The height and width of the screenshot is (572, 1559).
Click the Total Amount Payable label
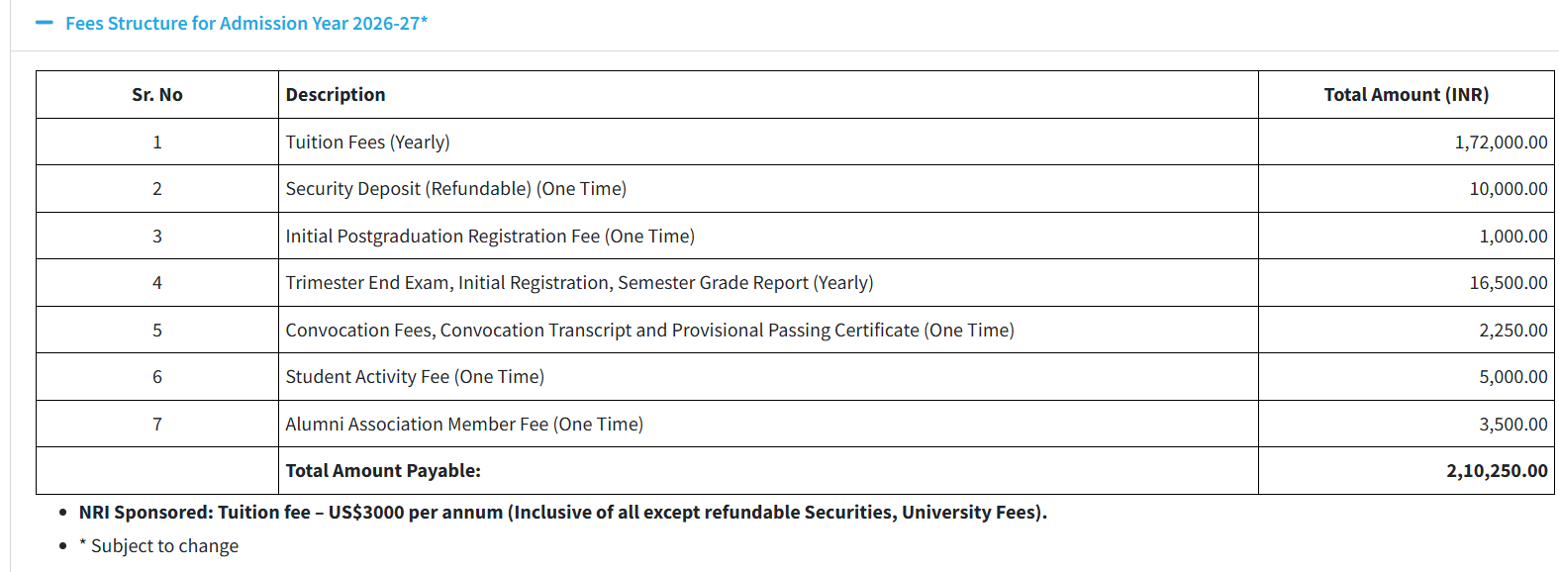[383, 471]
